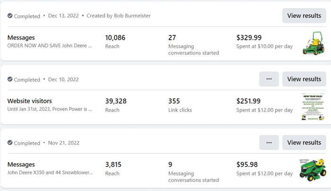Click the completed checkmark icon on Dec 13 ad
Screen dimensions: 331x191
[10, 16]
